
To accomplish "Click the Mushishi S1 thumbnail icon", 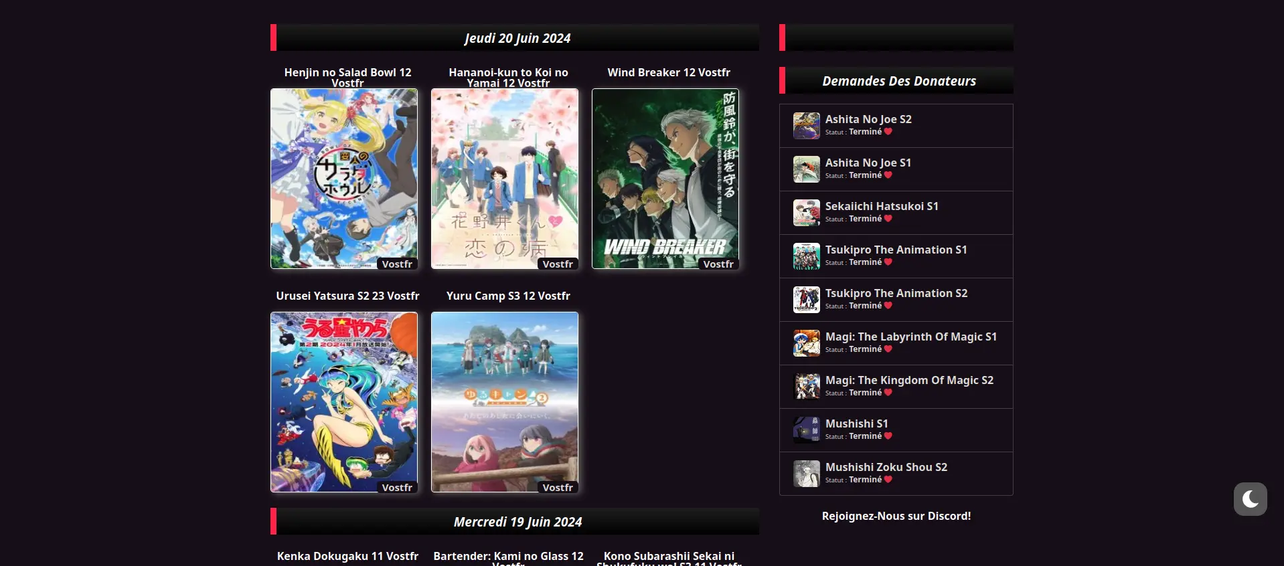I will coord(806,430).
